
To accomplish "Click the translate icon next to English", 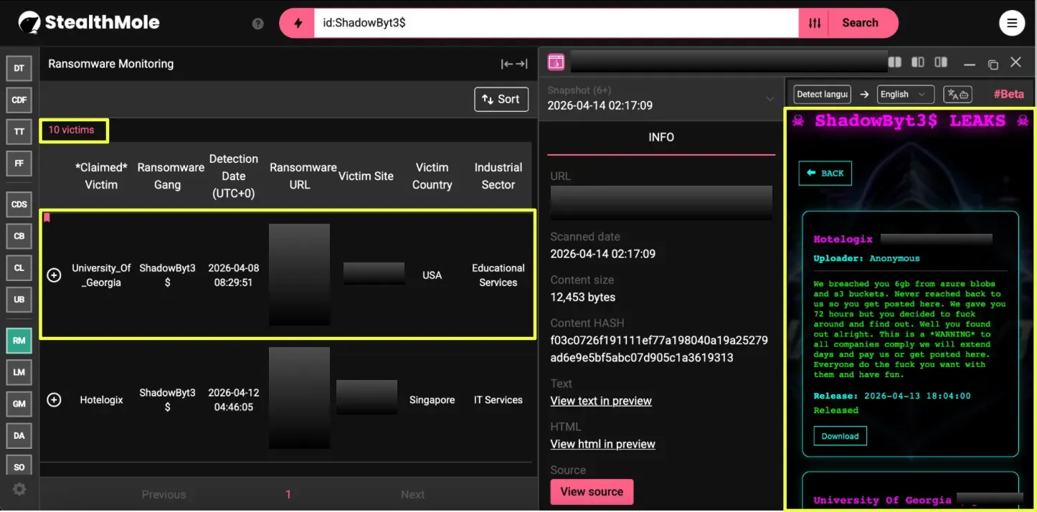I will tap(957, 95).
